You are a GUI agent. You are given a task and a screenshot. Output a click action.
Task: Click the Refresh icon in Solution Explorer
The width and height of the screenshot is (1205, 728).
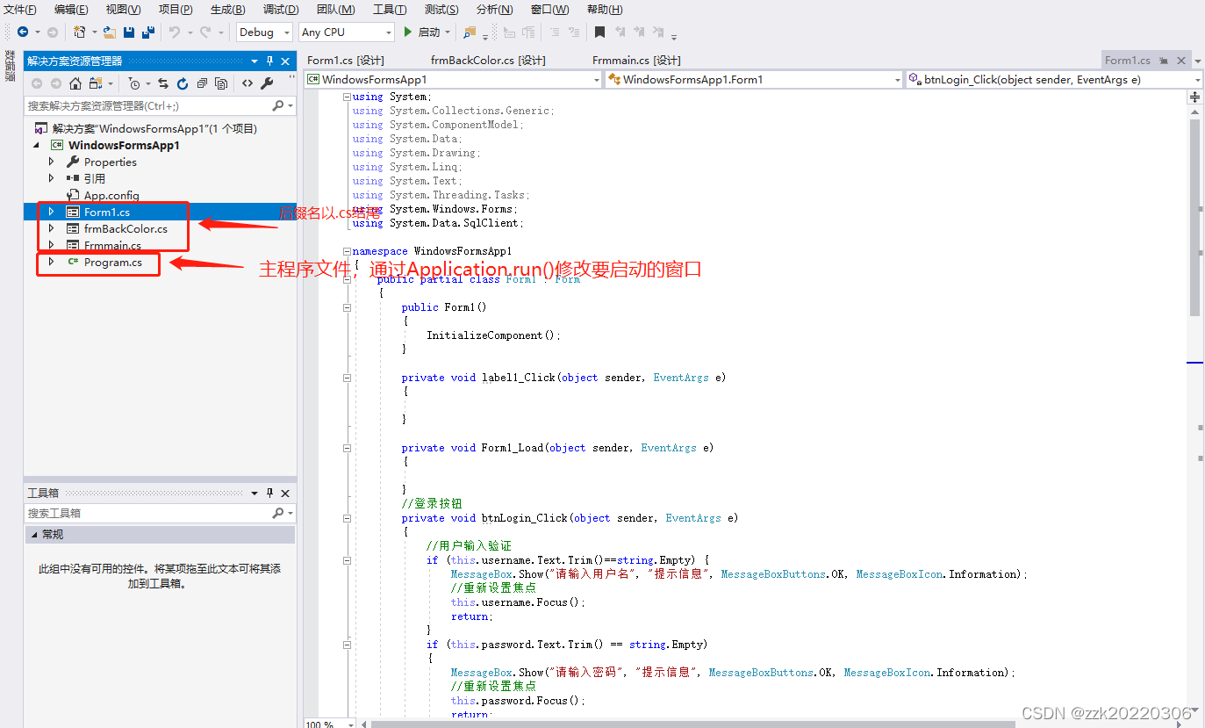(183, 83)
